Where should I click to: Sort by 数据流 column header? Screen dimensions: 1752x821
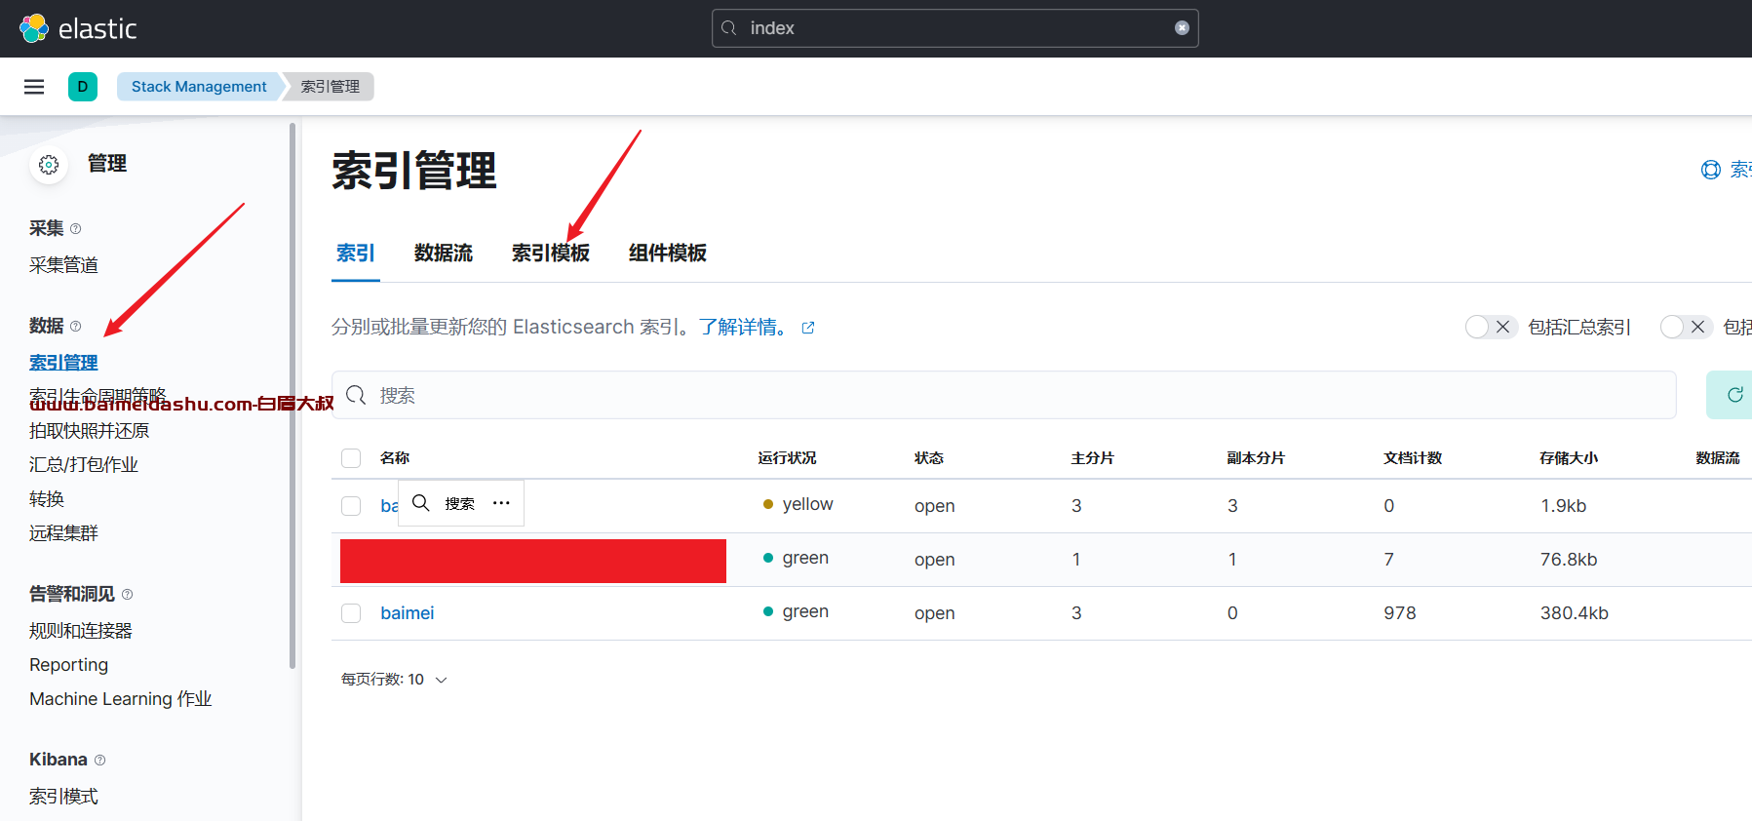[1718, 458]
